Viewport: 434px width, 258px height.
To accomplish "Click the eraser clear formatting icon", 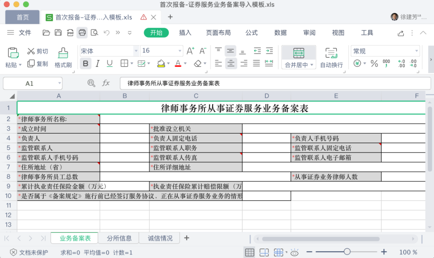I will pyautogui.click(x=198, y=63).
